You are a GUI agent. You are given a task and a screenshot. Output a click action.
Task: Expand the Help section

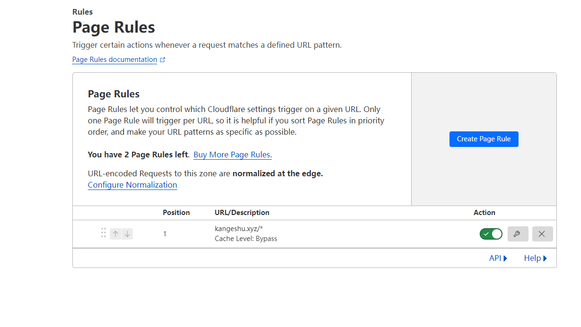535,258
